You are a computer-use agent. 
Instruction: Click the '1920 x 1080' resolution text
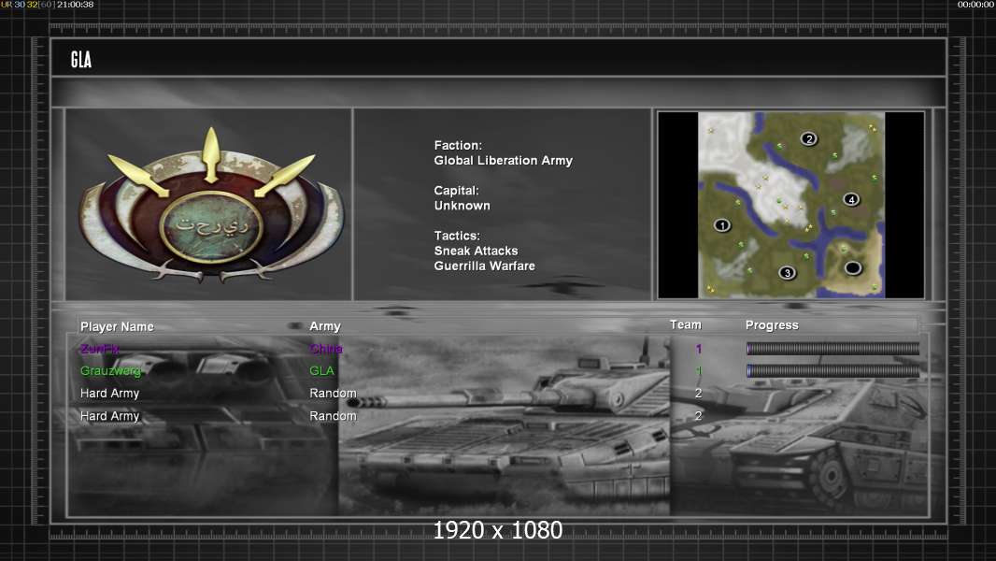point(498,530)
